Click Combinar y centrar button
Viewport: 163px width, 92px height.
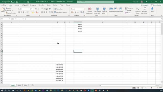[61, 12]
